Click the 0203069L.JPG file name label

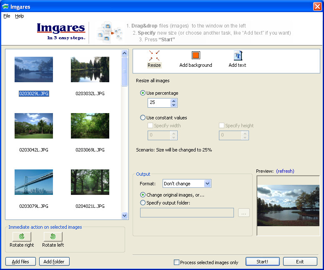click(90, 150)
